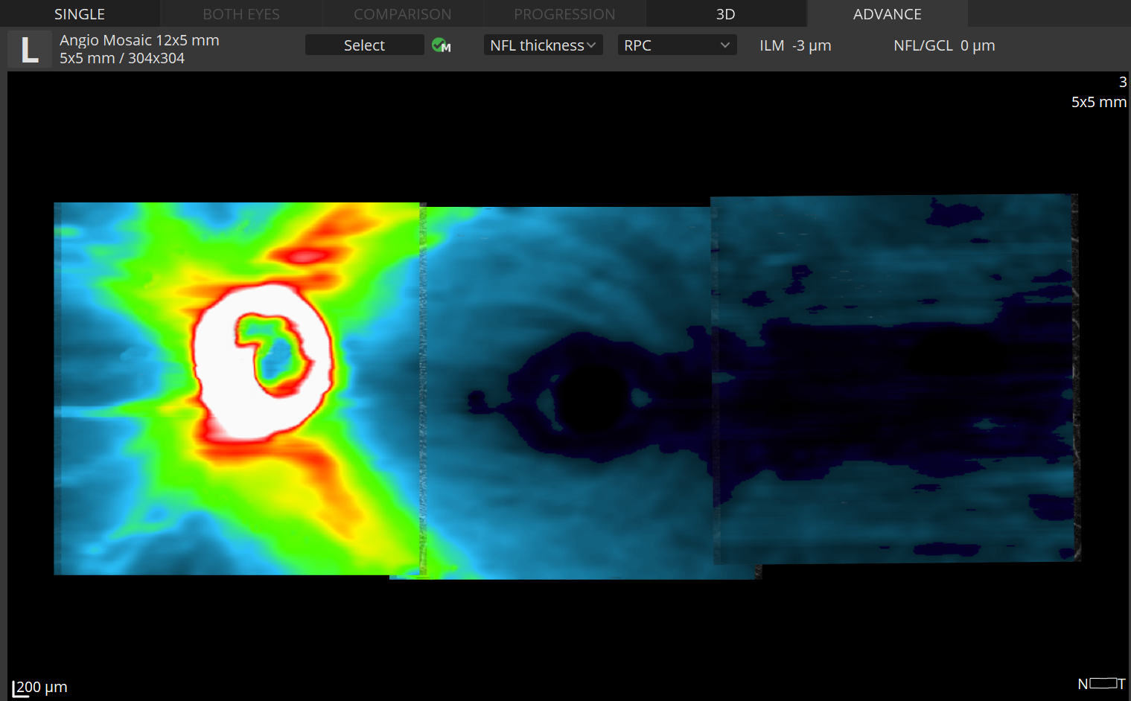The width and height of the screenshot is (1131, 701).
Task: Click the 200 µm scale bar
Action: [x=40, y=687]
